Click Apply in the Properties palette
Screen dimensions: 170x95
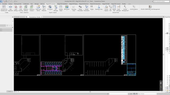[10, 91]
